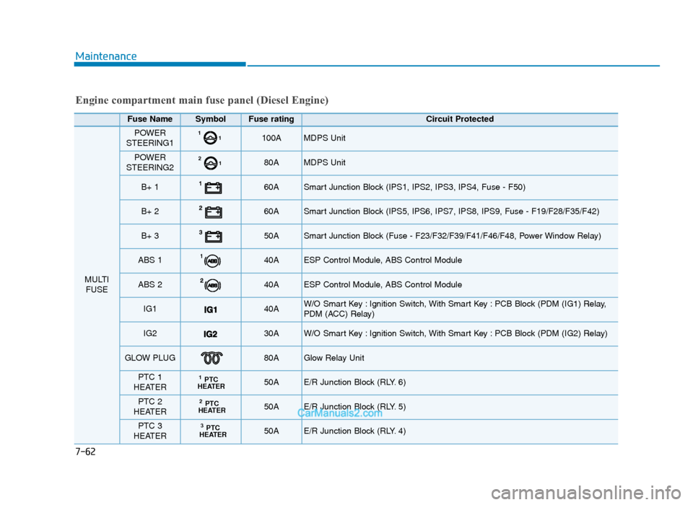The height and width of the screenshot is (505, 693).
Task: Click the 50A rating for PTC 2 Heater
Action: coord(271,407)
